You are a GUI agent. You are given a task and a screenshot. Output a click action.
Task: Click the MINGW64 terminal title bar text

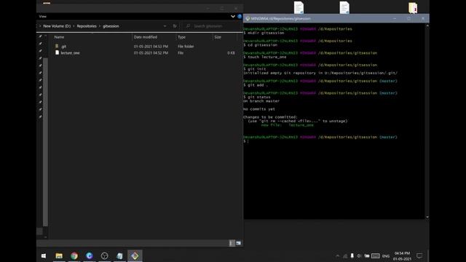pyautogui.click(x=281, y=18)
